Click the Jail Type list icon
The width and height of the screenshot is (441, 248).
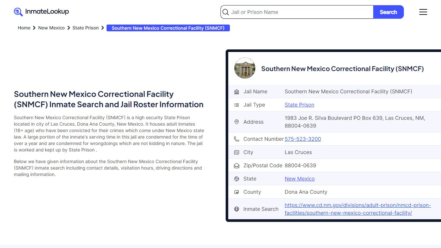pyautogui.click(x=237, y=105)
